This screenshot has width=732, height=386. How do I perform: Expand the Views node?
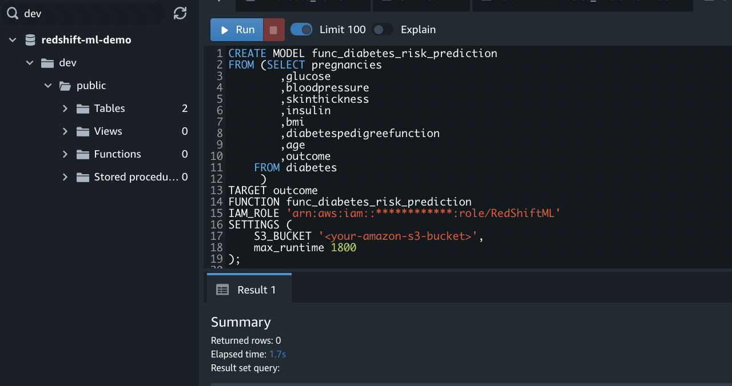[x=65, y=131]
